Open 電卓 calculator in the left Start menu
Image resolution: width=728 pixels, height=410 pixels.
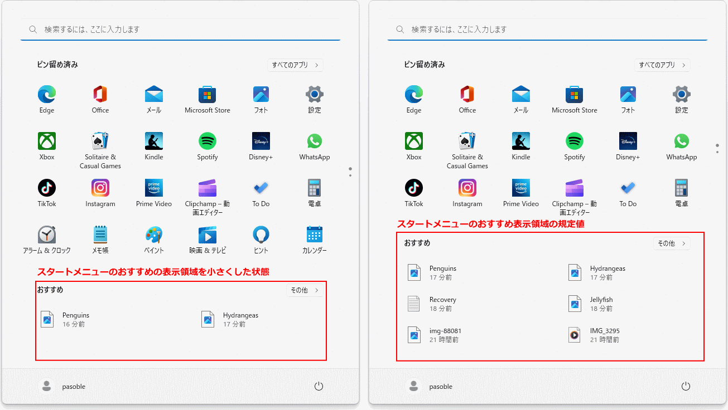tap(315, 193)
